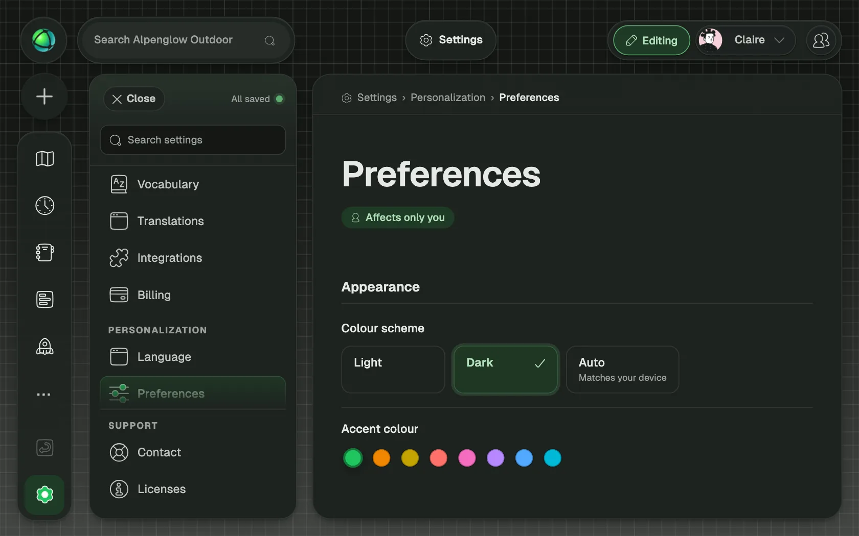Show more items via ellipsis icon
Screen dimensions: 859x536
point(44,395)
